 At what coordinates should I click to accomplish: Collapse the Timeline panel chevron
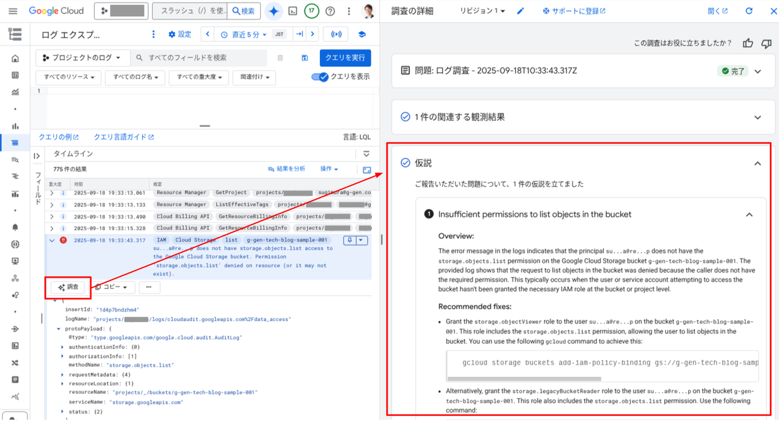366,154
